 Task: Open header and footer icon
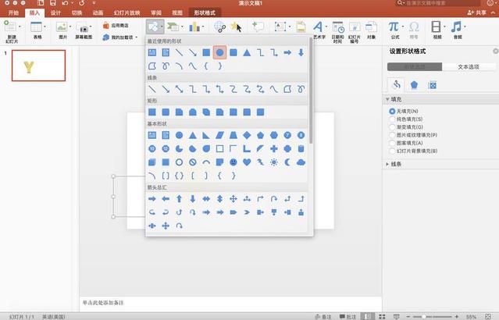pyautogui.click(x=301, y=27)
